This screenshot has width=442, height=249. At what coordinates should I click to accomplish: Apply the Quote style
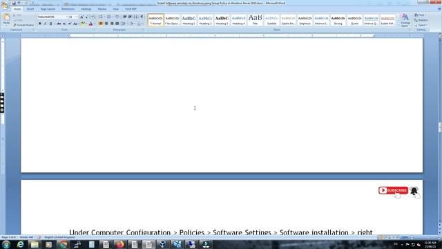tap(354, 20)
